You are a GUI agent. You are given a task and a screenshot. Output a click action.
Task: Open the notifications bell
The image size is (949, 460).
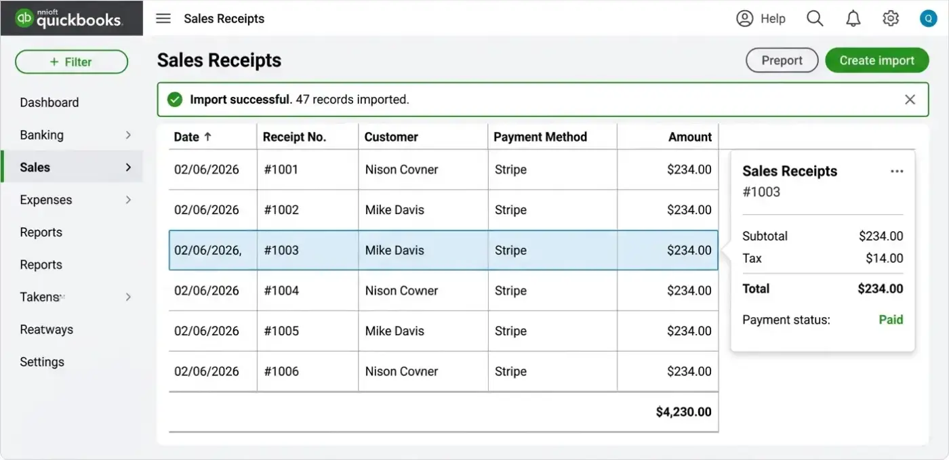pos(853,18)
